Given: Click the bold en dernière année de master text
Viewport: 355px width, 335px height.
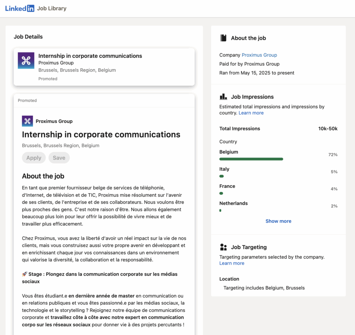Looking at the screenshot, I should click(x=102, y=296).
